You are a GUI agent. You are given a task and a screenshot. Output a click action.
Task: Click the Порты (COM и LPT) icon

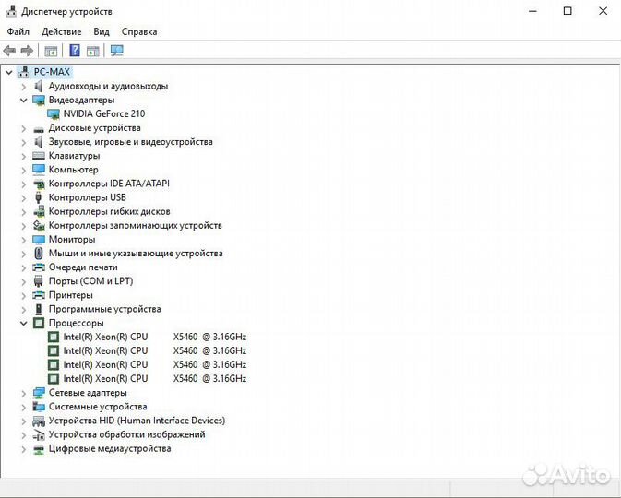[39, 281]
